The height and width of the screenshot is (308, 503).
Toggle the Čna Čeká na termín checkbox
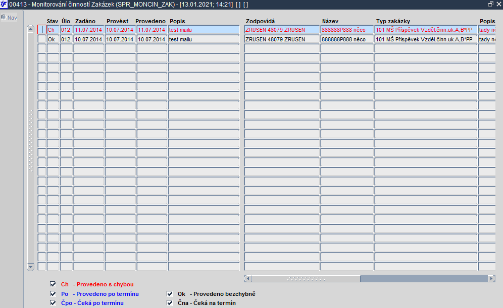[170, 302]
